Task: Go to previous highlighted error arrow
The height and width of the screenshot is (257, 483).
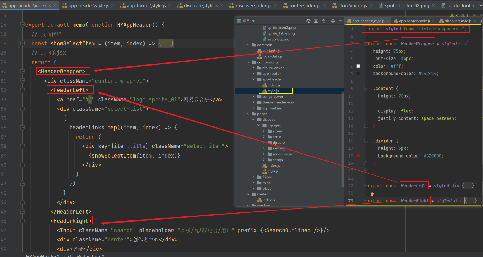Action: tap(474, 15)
